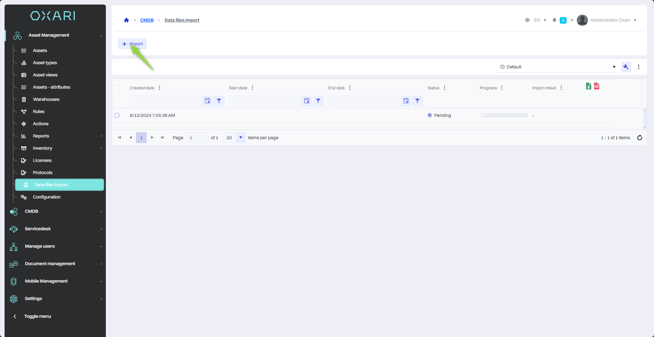Go to home via breadcrumb icon
Screen dimensions: 654x337
click(x=126, y=20)
